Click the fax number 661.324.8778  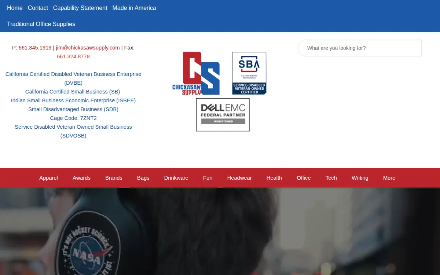coord(73,56)
